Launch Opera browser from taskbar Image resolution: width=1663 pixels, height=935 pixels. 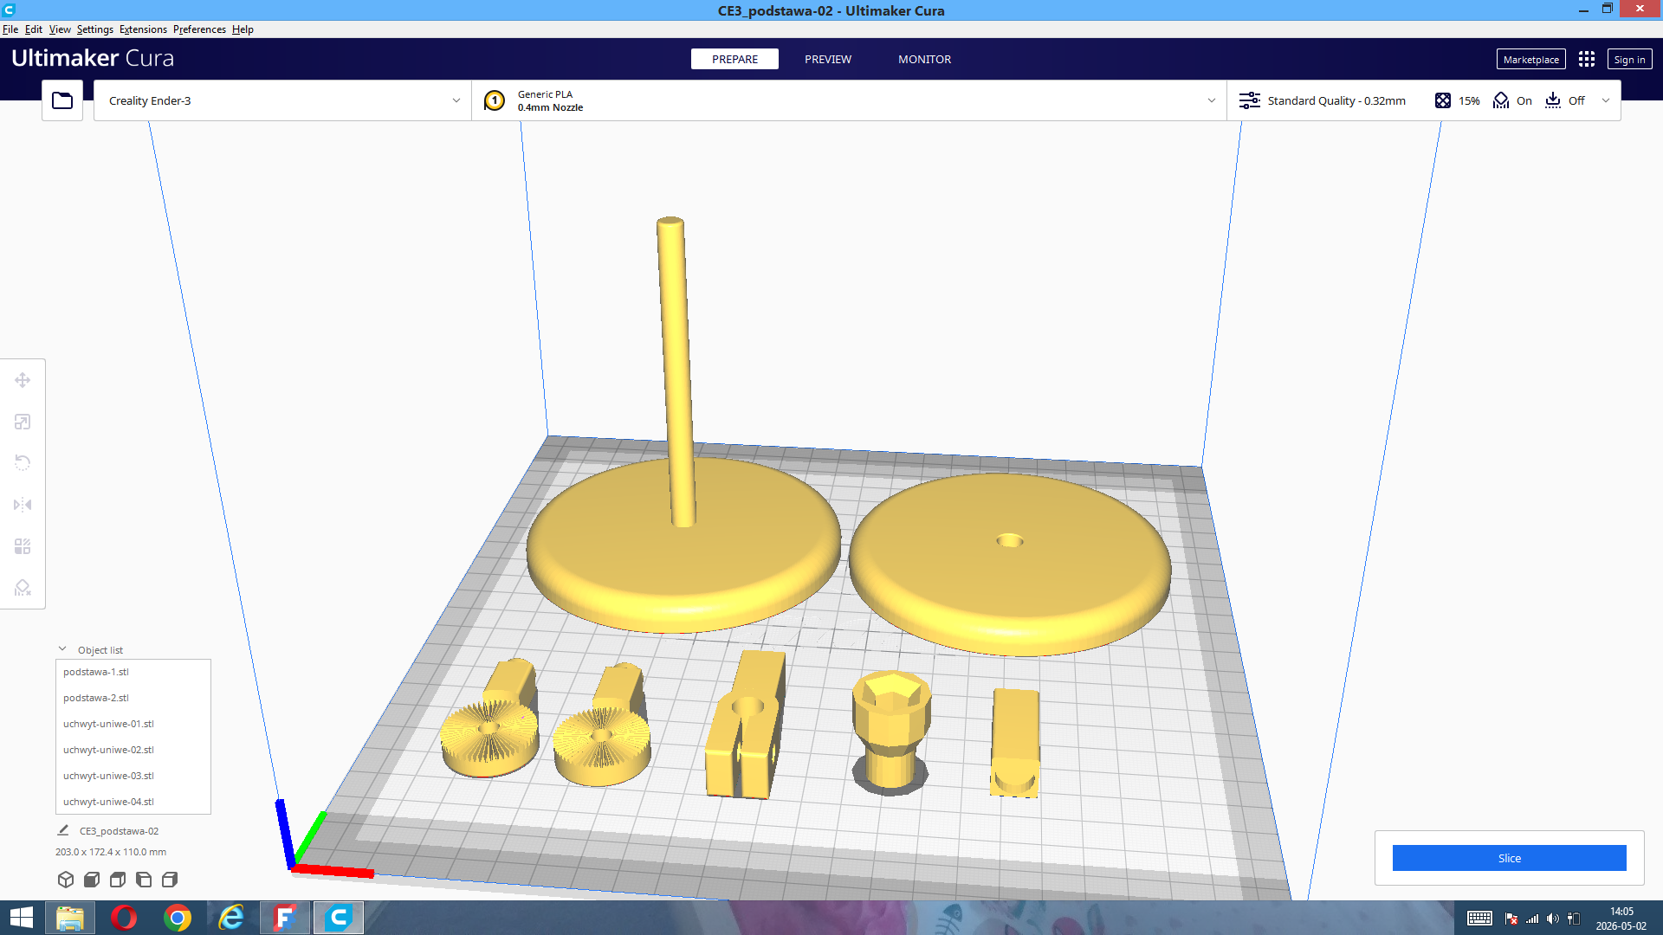click(x=124, y=918)
